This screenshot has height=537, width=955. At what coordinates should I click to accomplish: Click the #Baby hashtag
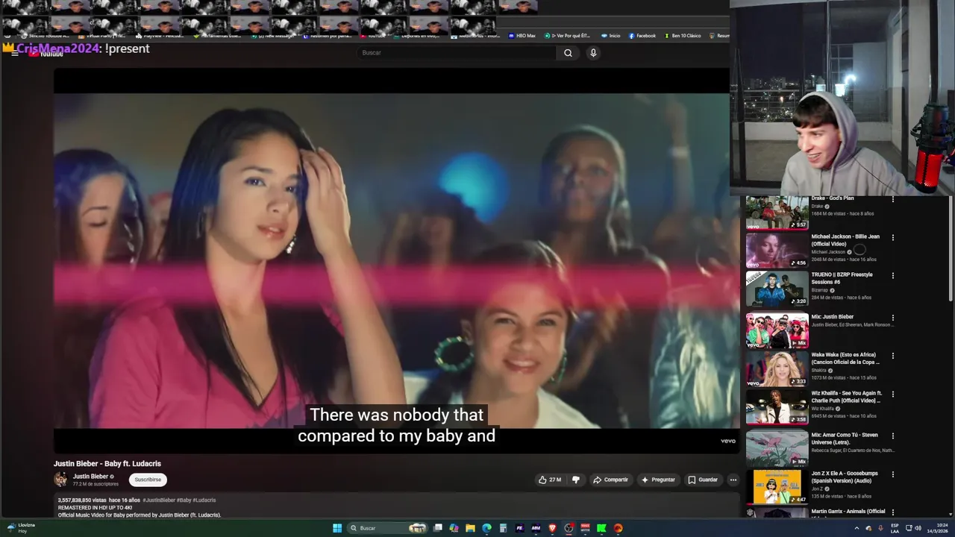[184, 500]
